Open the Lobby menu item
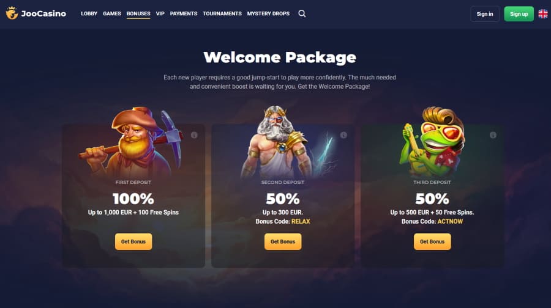Image resolution: width=551 pixels, height=308 pixels. click(89, 13)
